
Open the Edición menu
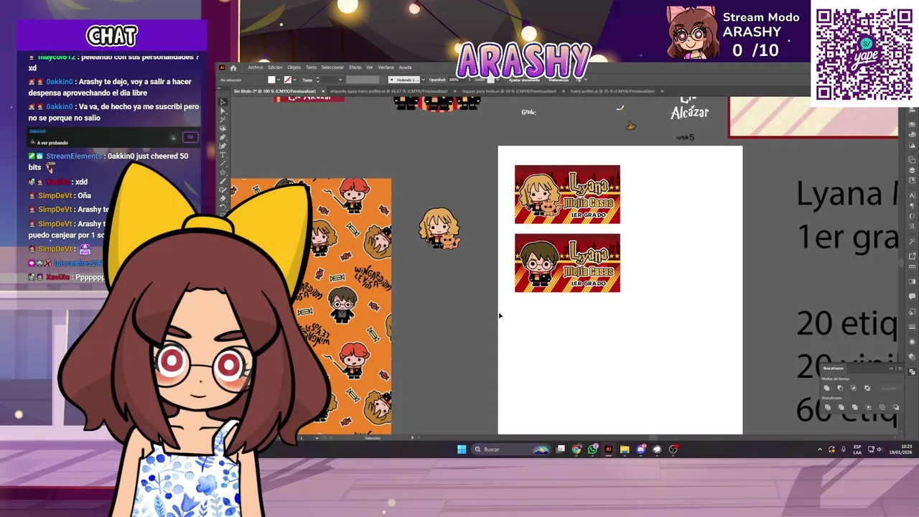275,67
